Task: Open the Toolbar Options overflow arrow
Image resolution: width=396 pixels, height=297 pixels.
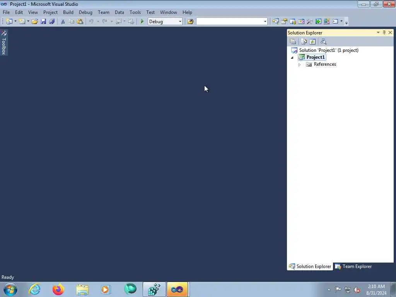Action: tap(346, 22)
